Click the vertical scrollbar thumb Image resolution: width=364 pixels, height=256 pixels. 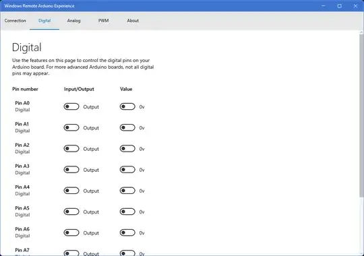(x=361, y=116)
